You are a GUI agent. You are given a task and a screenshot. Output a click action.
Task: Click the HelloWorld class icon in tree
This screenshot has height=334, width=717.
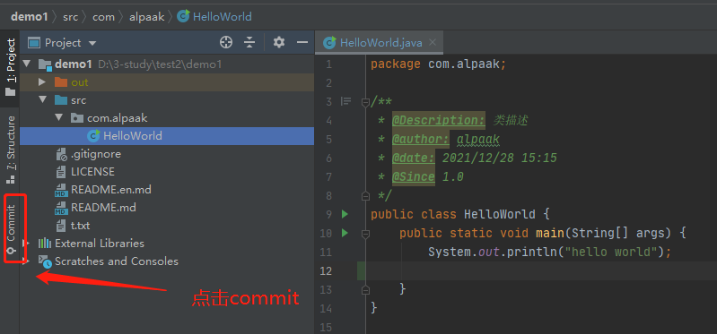(x=93, y=136)
